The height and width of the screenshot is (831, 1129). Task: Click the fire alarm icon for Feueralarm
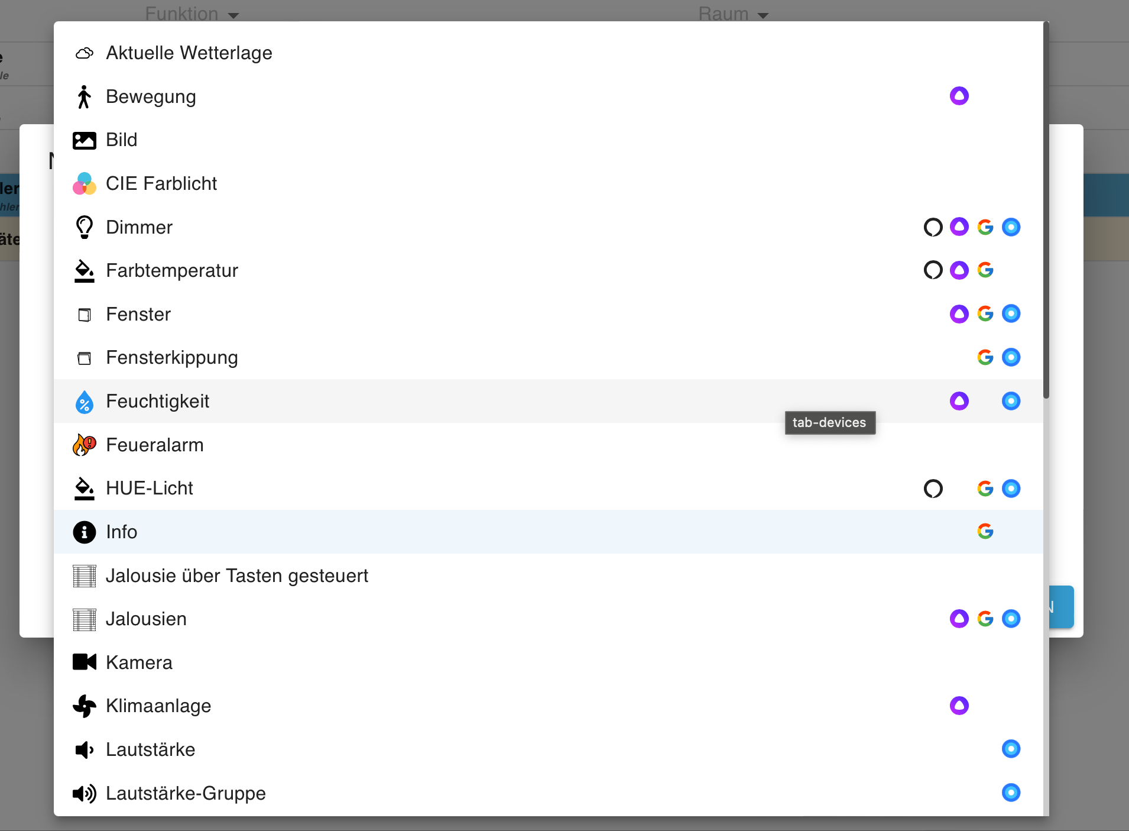click(85, 445)
